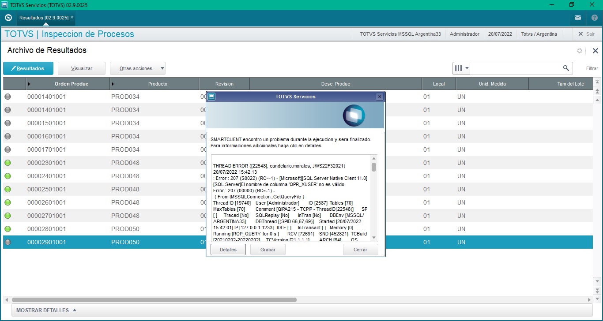Select order number 00001501001
This screenshot has height=321, width=603.
click(47, 123)
